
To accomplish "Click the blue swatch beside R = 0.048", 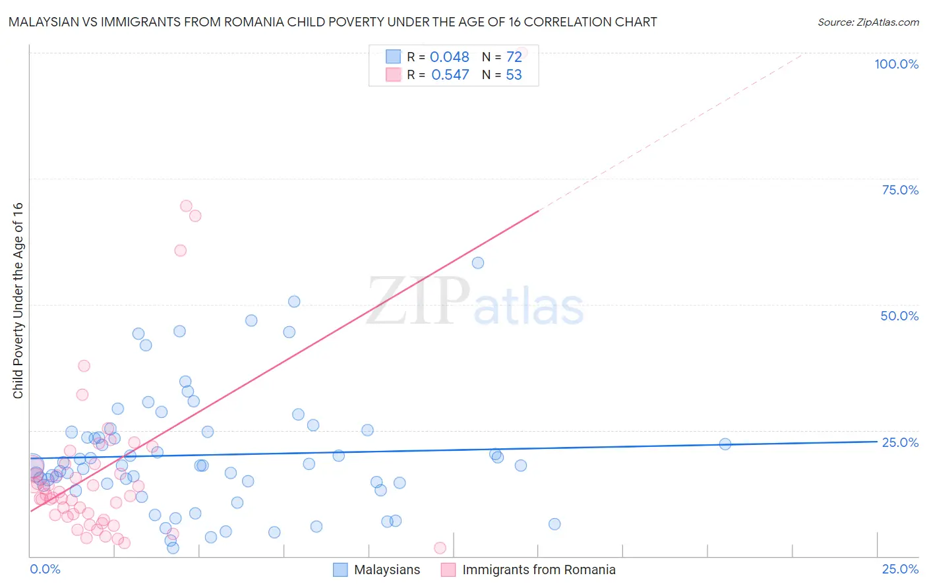I will pyautogui.click(x=393, y=57).
